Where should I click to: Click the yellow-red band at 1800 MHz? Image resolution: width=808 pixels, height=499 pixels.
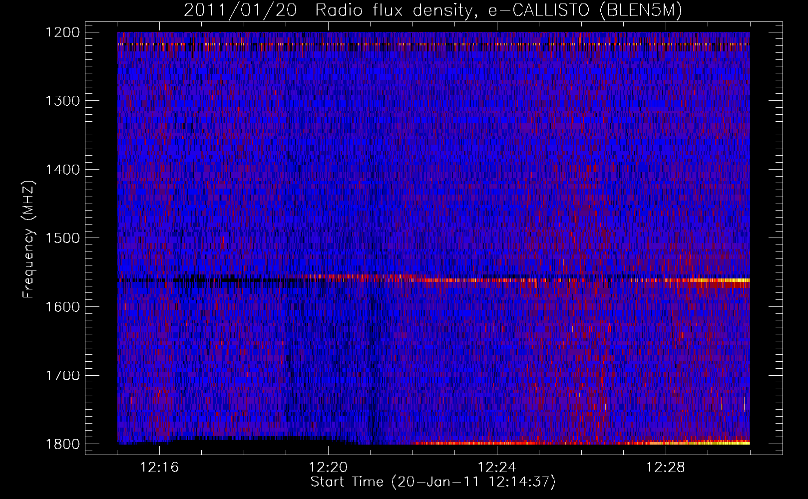click(579, 443)
